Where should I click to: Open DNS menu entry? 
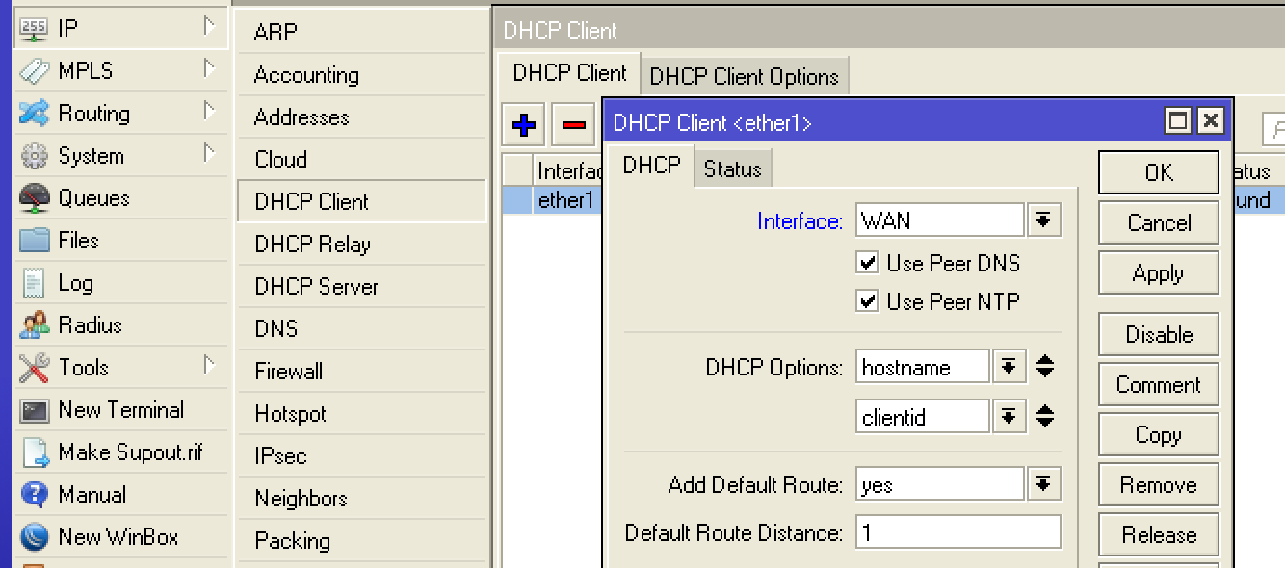[x=362, y=328]
